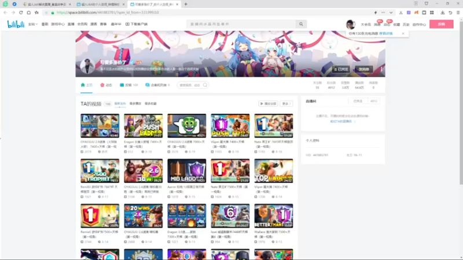463x260 pixels.
Task: Click the magnifier icon in bilibili search
Action: click(301, 24)
